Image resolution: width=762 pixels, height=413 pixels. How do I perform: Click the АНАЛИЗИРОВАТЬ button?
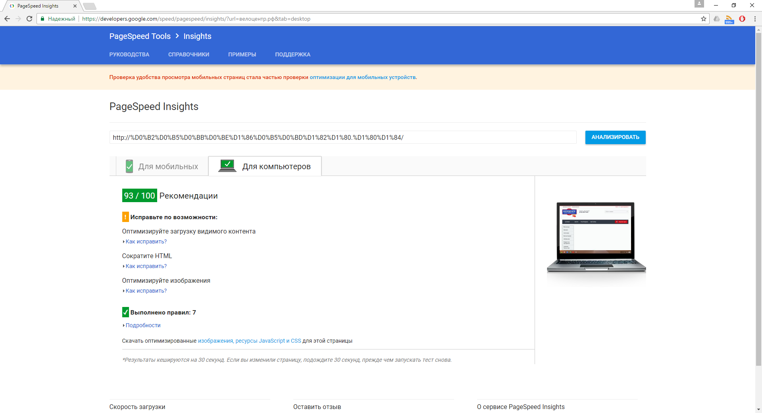point(615,137)
